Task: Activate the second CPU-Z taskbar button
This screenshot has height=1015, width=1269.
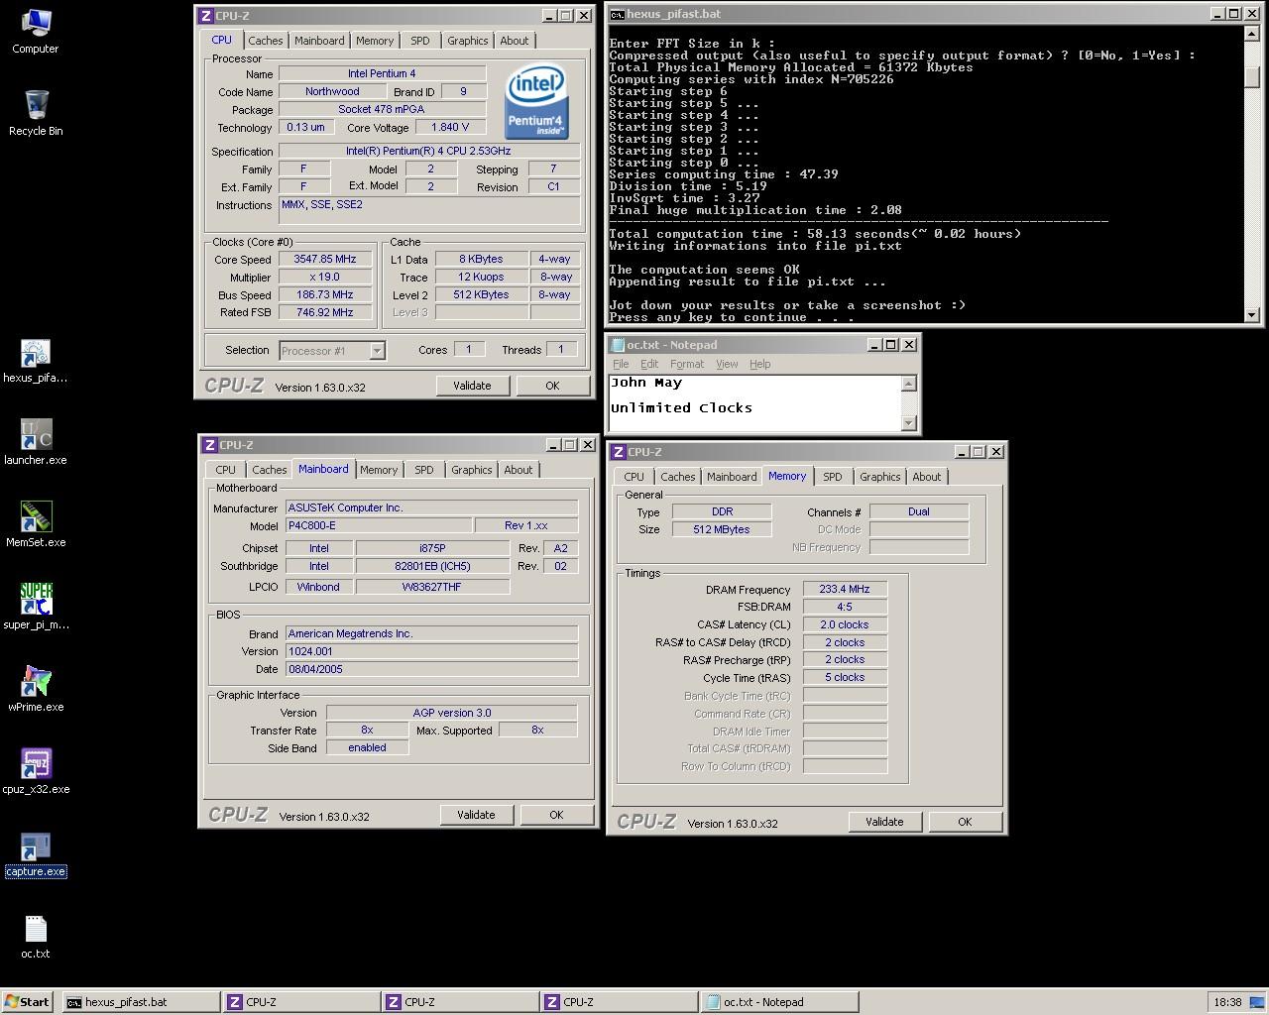Action: click(459, 1001)
